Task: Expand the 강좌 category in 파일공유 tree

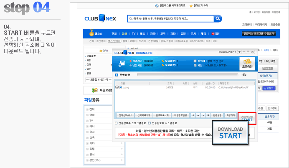Action: (87, 132)
